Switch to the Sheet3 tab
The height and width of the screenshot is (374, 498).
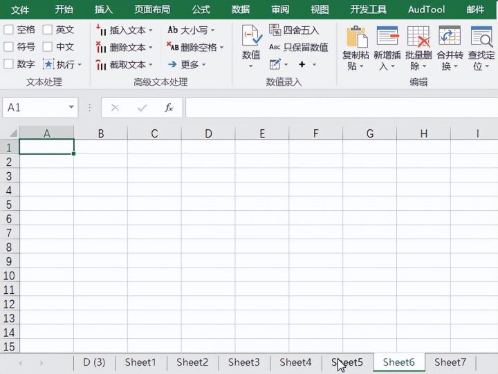point(244,362)
